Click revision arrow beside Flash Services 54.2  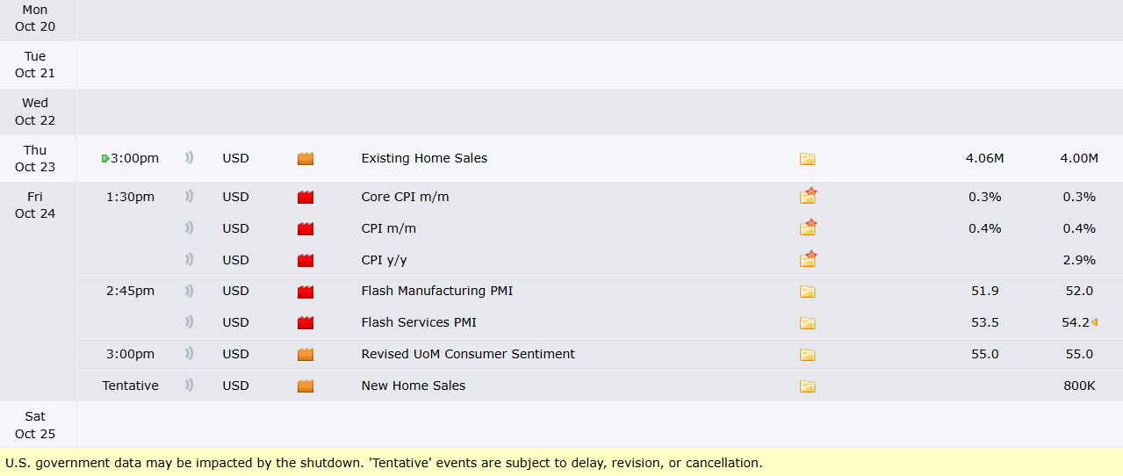click(1095, 322)
